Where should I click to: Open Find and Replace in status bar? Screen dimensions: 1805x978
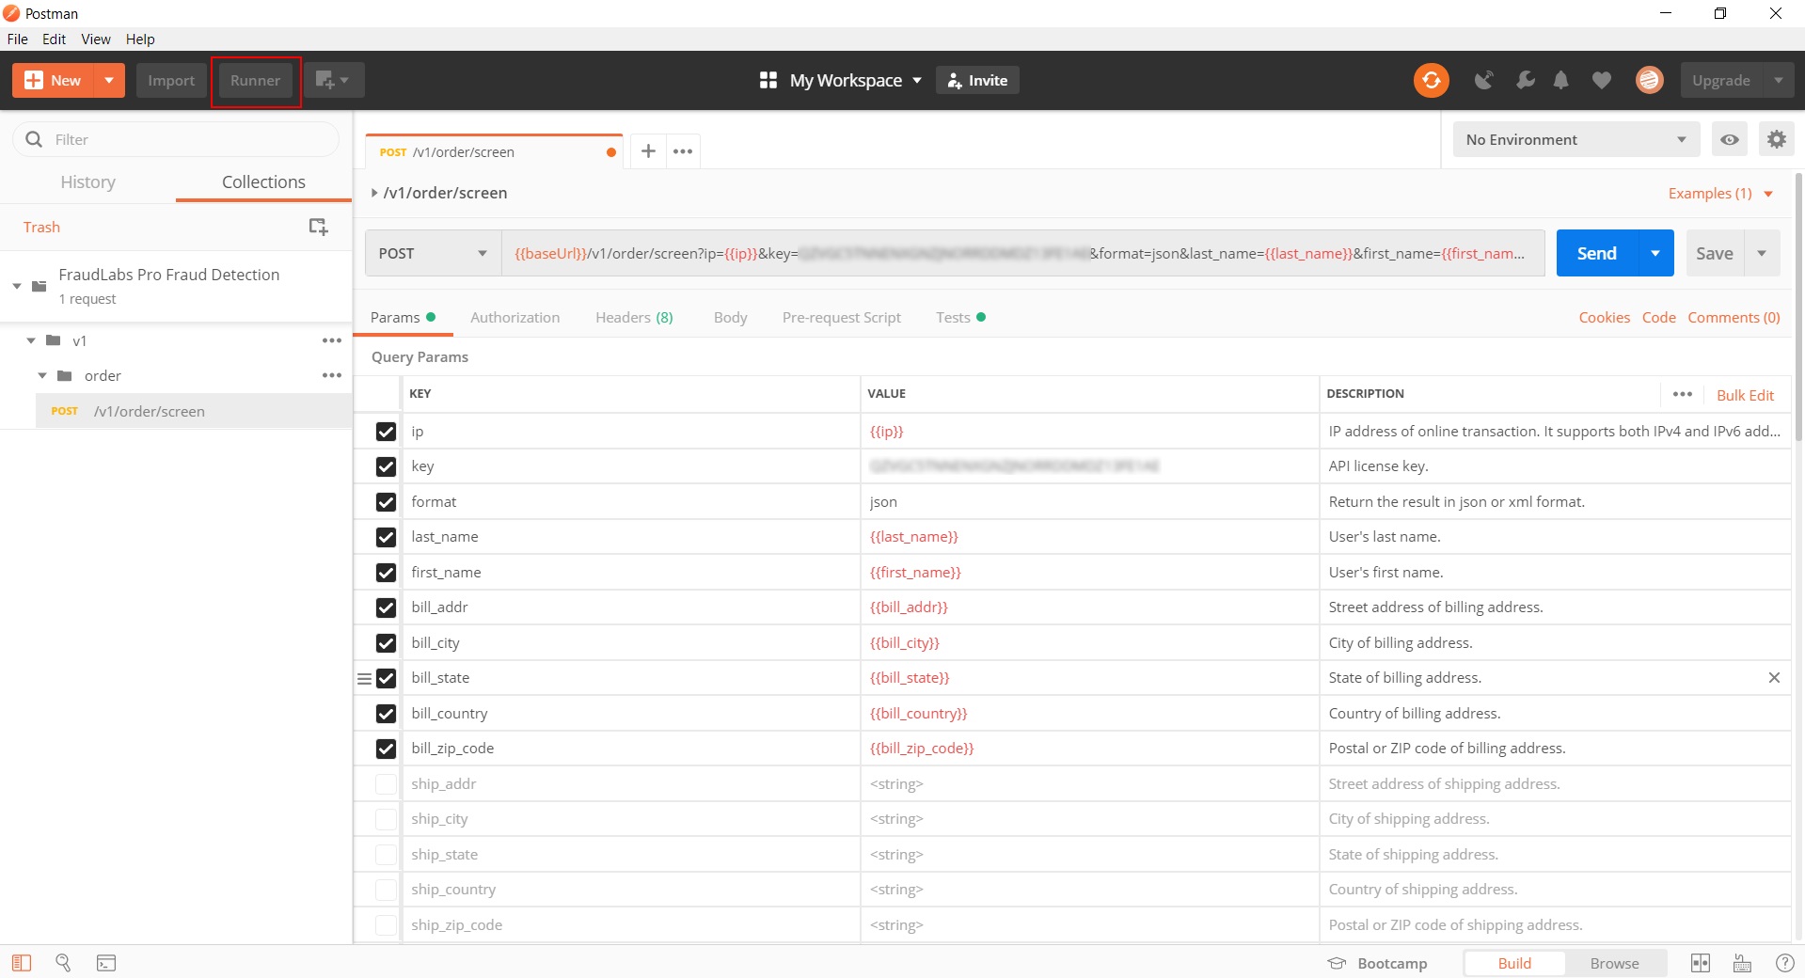coord(63,963)
